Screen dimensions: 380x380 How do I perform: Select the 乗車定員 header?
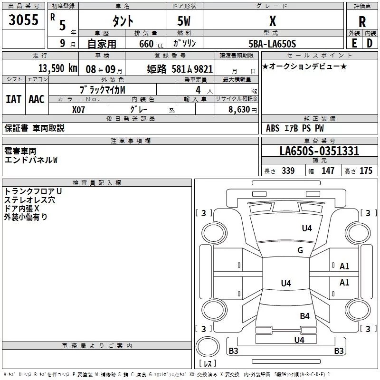(195, 79)
